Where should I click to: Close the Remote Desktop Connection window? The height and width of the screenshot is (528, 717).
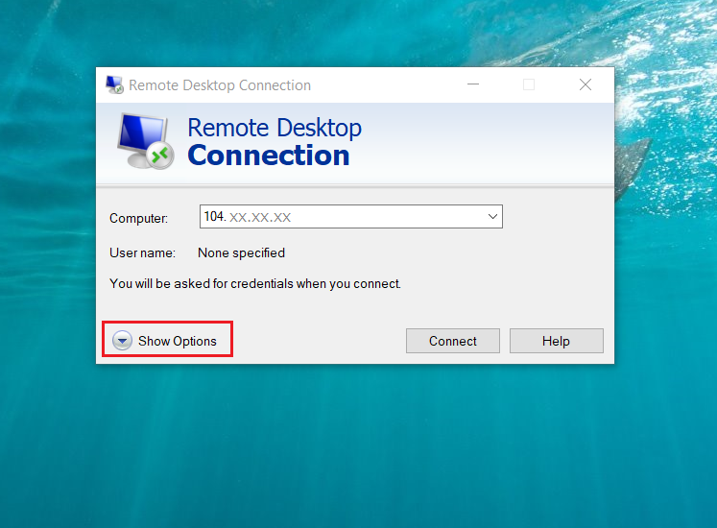586,84
